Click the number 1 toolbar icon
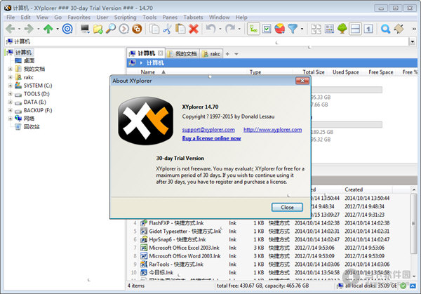Image resolution: width=421 pixels, height=294 pixels. [368, 29]
